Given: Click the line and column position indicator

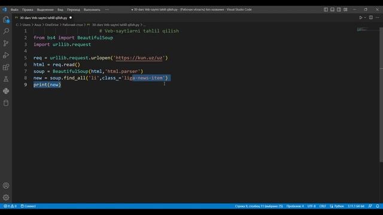Looking at the screenshot, I should click(x=259, y=206).
